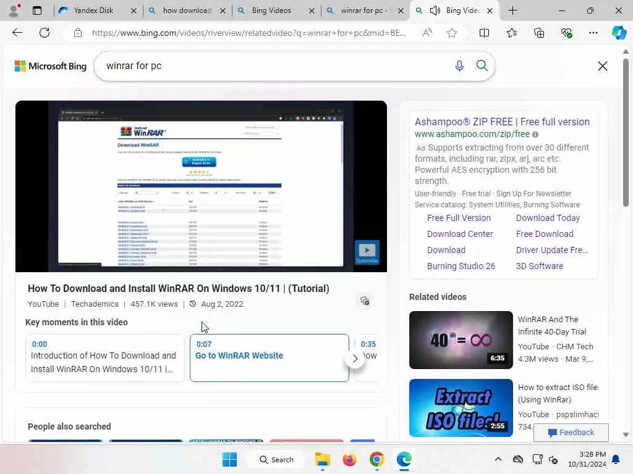Start voice search with microphone icon
This screenshot has height=474, width=633.
coord(459,65)
